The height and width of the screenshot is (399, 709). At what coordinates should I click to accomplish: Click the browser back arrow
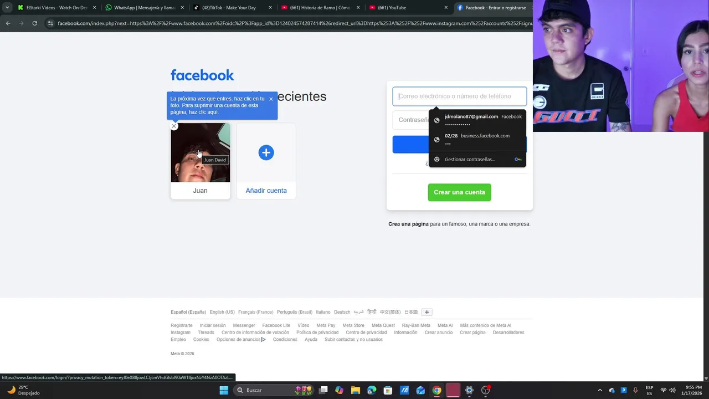8,23
